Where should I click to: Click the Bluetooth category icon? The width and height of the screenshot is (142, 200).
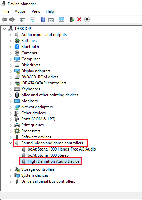pos(17,47)
